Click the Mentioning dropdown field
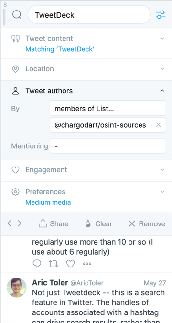The image size is (172, 323). pyautogui.click(x=108, y=145)
